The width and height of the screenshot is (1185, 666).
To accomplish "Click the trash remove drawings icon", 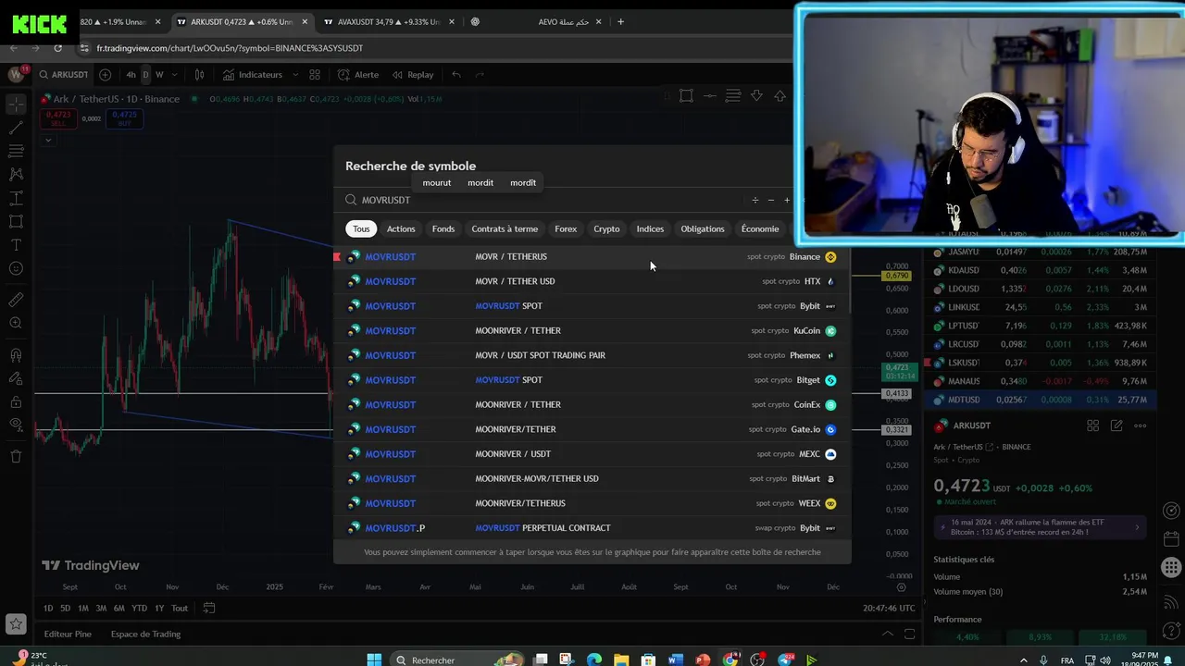I will (16, 456).
